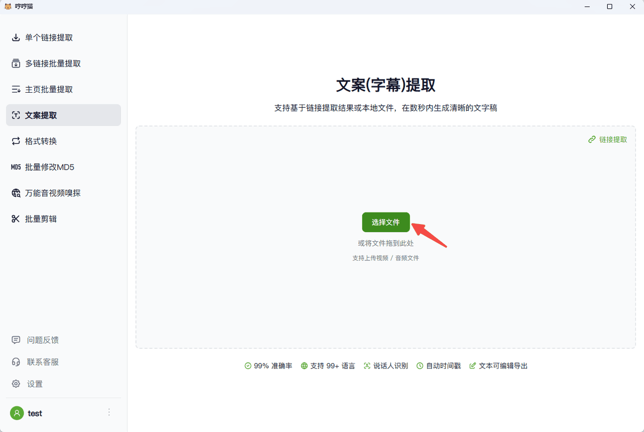Click the 或将文件拖到此处 drop zone text

pos(386,243)
